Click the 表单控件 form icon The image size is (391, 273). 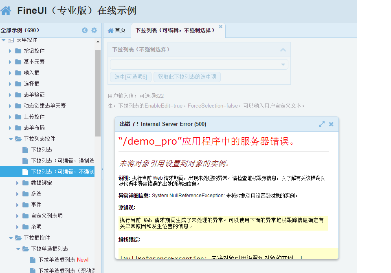click(11, 40)
